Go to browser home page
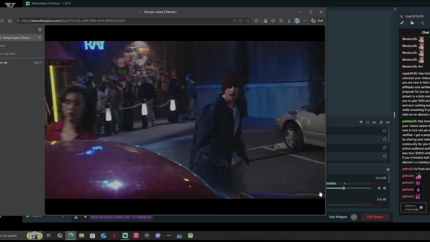This screenshot has width=430, height=242. click(x=10, y=21)
